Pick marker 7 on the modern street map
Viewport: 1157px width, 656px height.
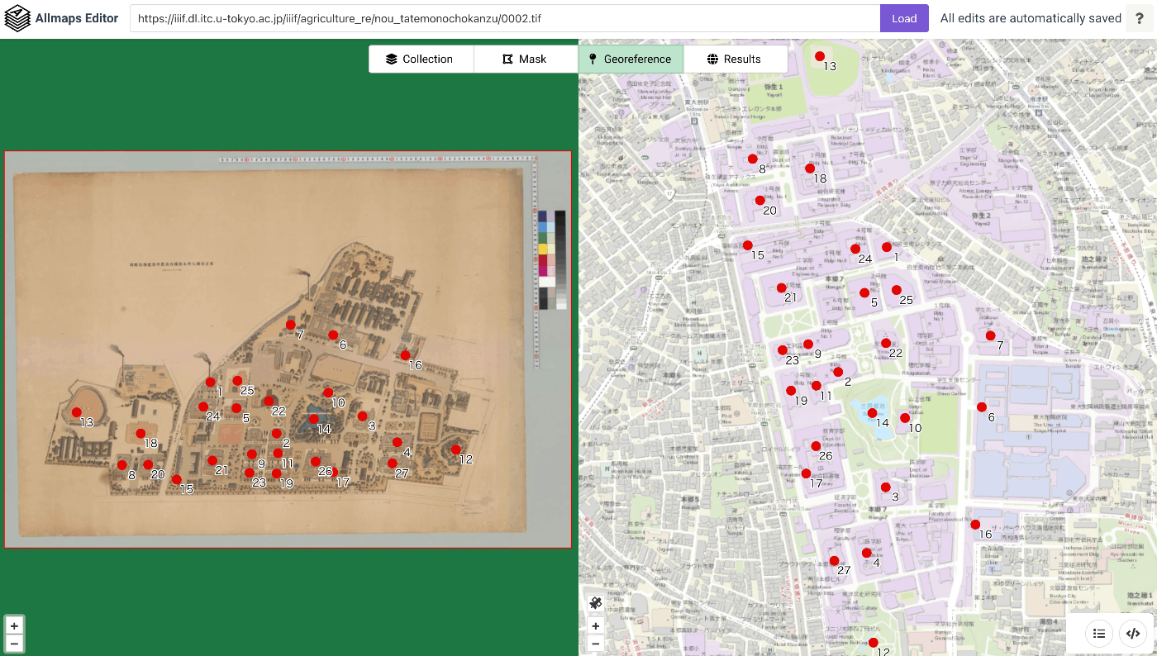tap(990, 335)
